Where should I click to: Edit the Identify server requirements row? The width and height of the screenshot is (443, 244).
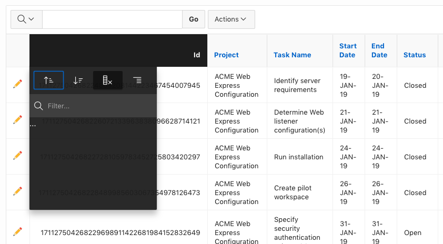click(x=18, y=84)
